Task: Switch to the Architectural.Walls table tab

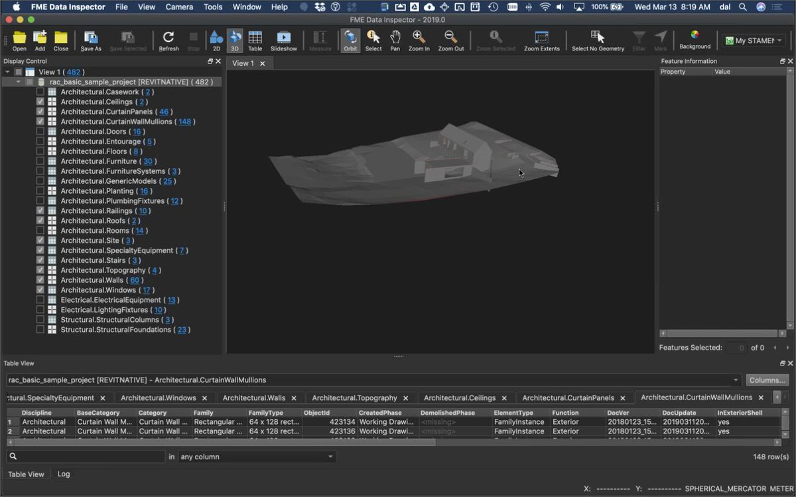Action: (254, 398)
